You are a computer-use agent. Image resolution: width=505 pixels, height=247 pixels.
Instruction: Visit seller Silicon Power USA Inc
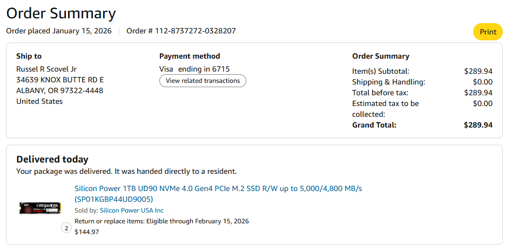(131, 210)
